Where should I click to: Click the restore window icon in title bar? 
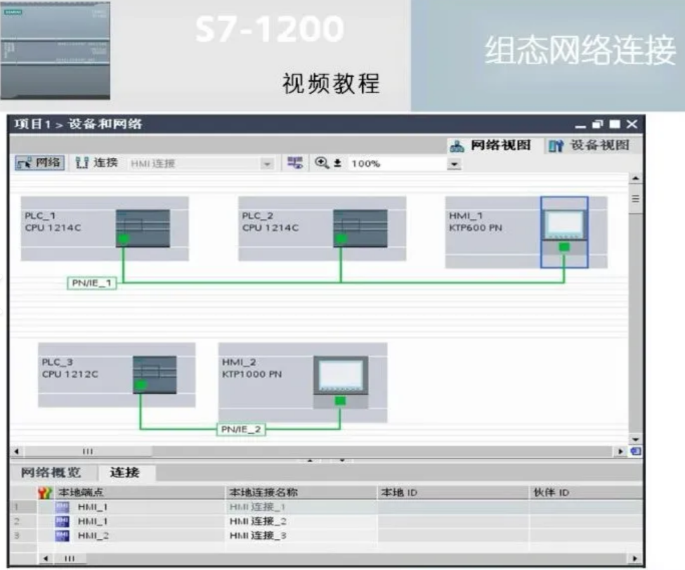pyautogui.click(x=597, y=124)
